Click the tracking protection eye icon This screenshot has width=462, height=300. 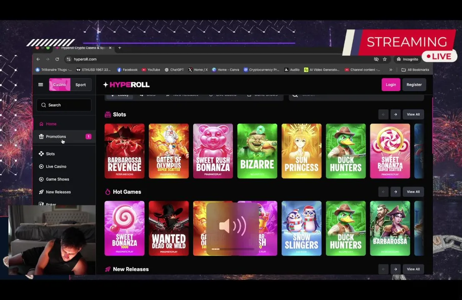(376, 59)
